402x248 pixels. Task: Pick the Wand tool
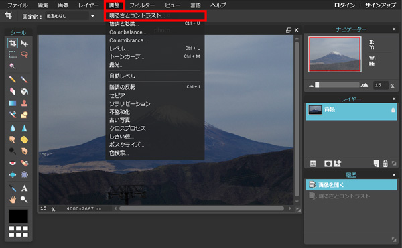click(x=12, y=66)
